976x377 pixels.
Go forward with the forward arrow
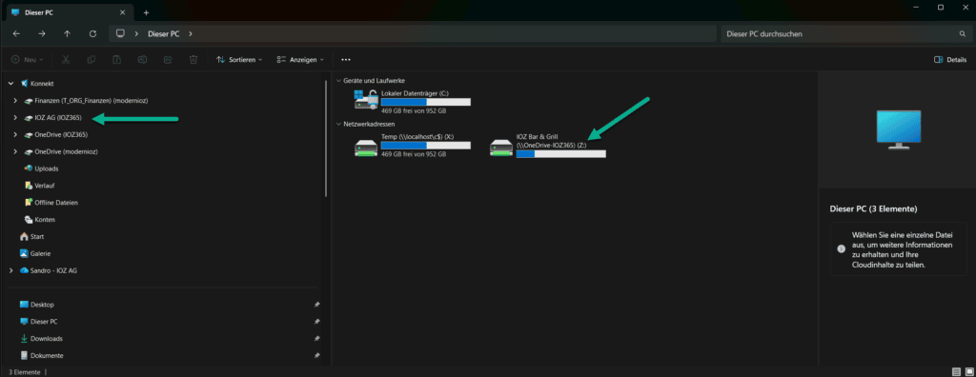(x=42, y=34)
